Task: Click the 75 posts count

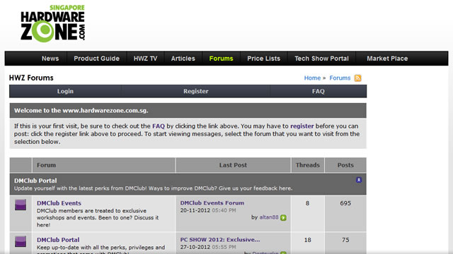Action: coord(345,240)
